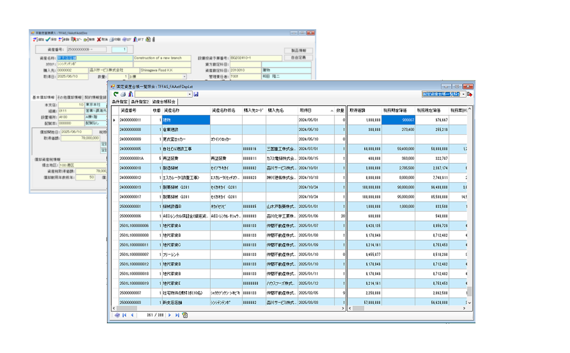
Task: Click the green checkmark save icon in back window
Action: coord(48,39)
